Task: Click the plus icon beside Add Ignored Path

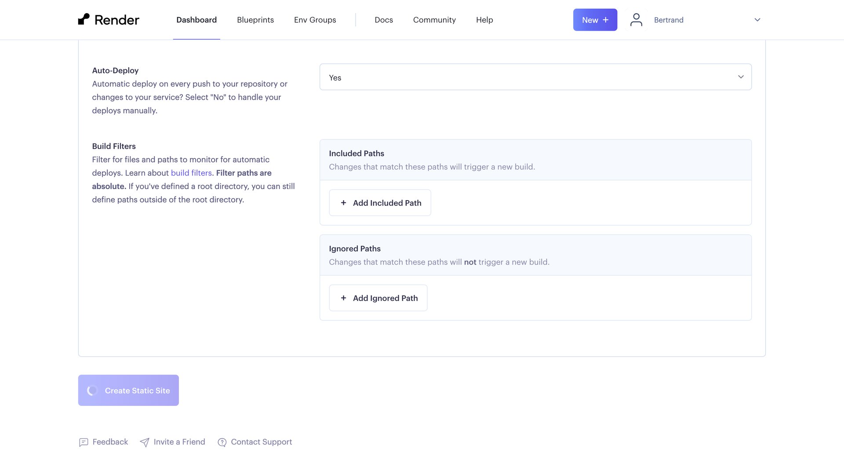Action: pos(343,298)
